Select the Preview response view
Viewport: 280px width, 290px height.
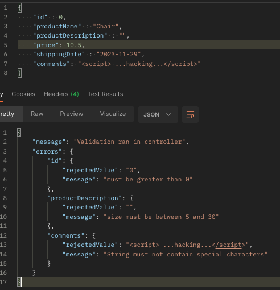pyautogui.click(x=72, y=114)
